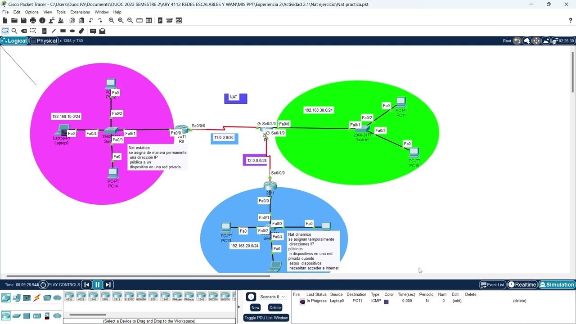This screenshot has width=576, height=324.
Task: Switch to the Logical workspace view
Action: (x=14, y=41)
